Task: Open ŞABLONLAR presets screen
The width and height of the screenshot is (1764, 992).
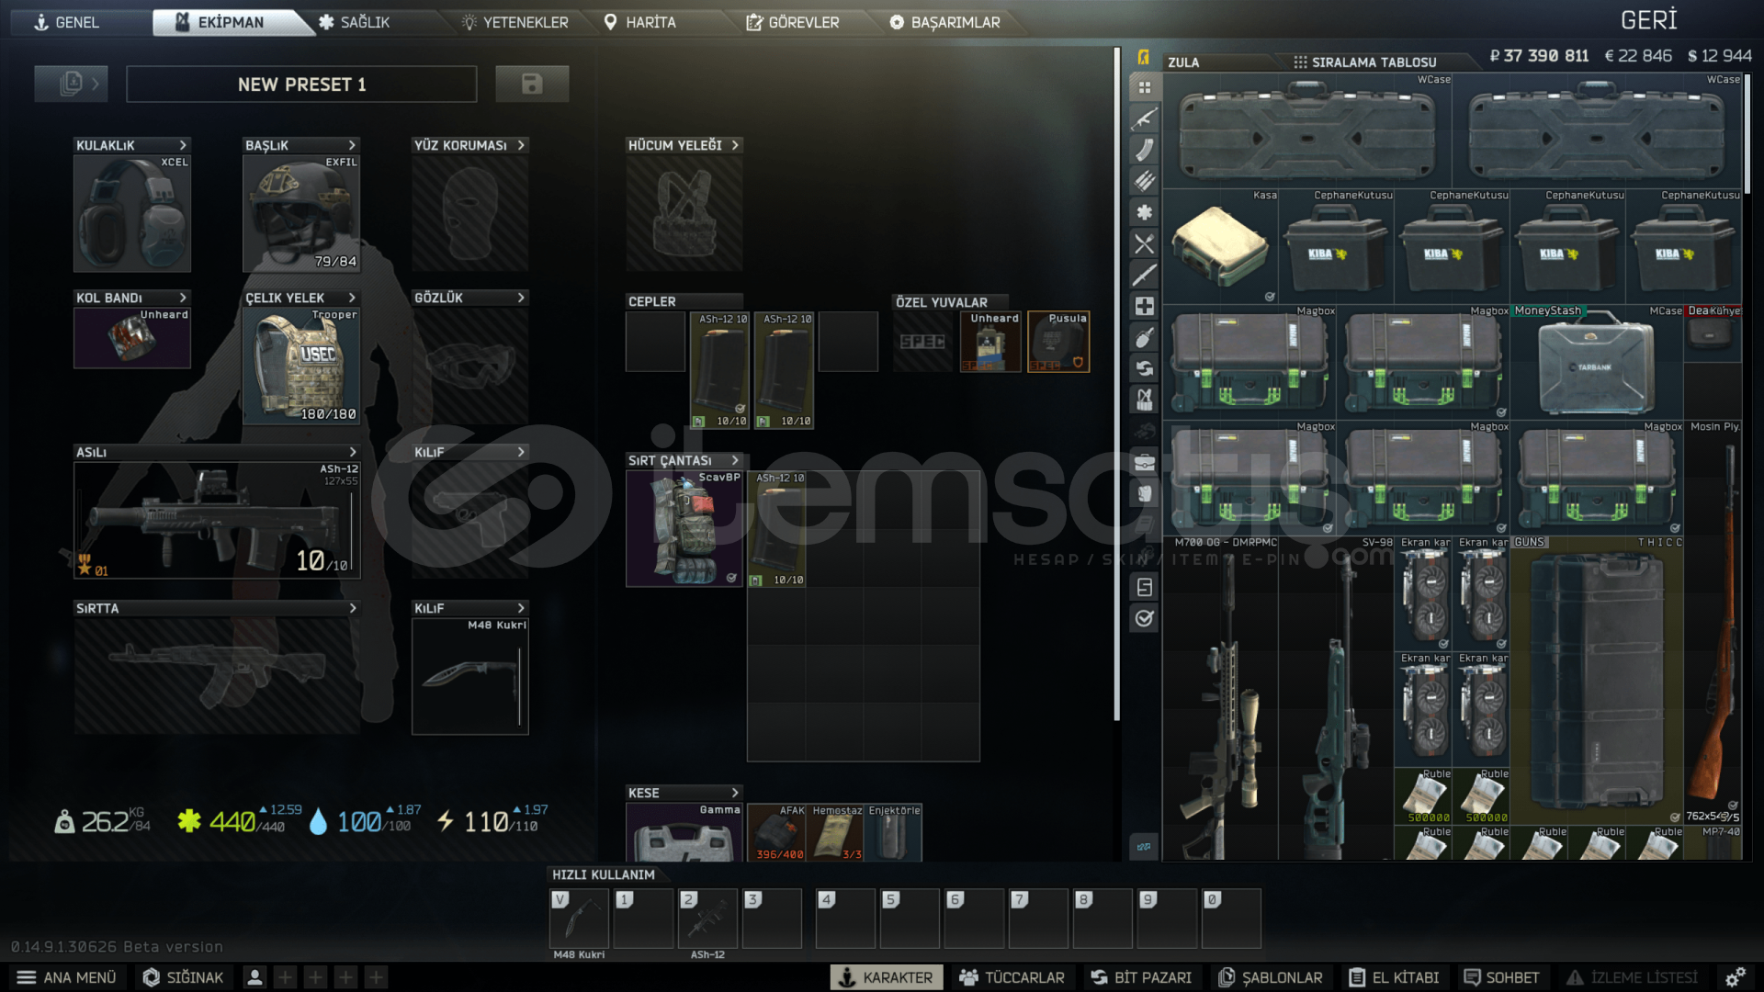Action: click(x=1271, y=977)
